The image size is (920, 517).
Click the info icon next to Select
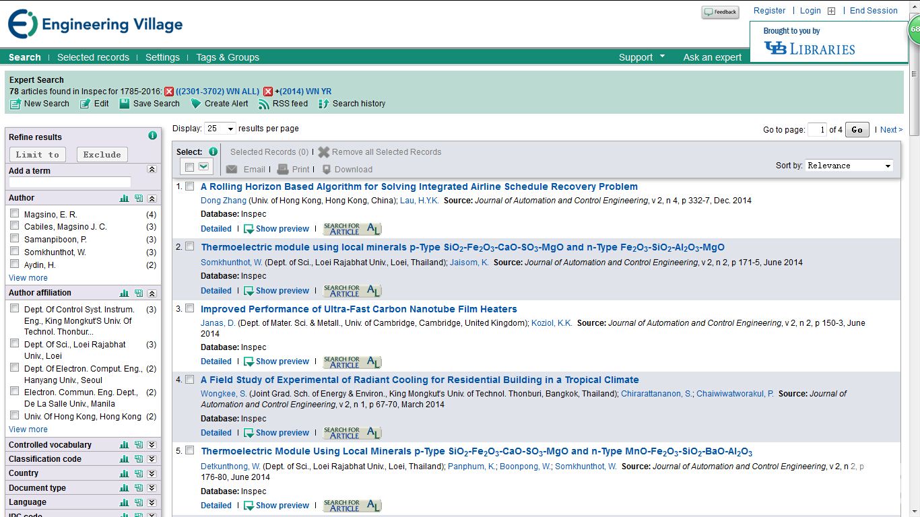[x=213, y=151]
